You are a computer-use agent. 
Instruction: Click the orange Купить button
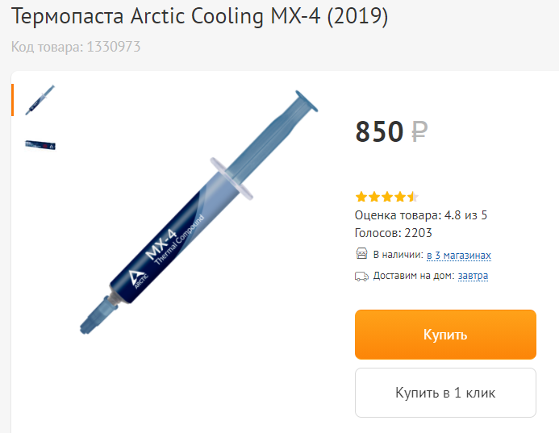click(445, 335)
